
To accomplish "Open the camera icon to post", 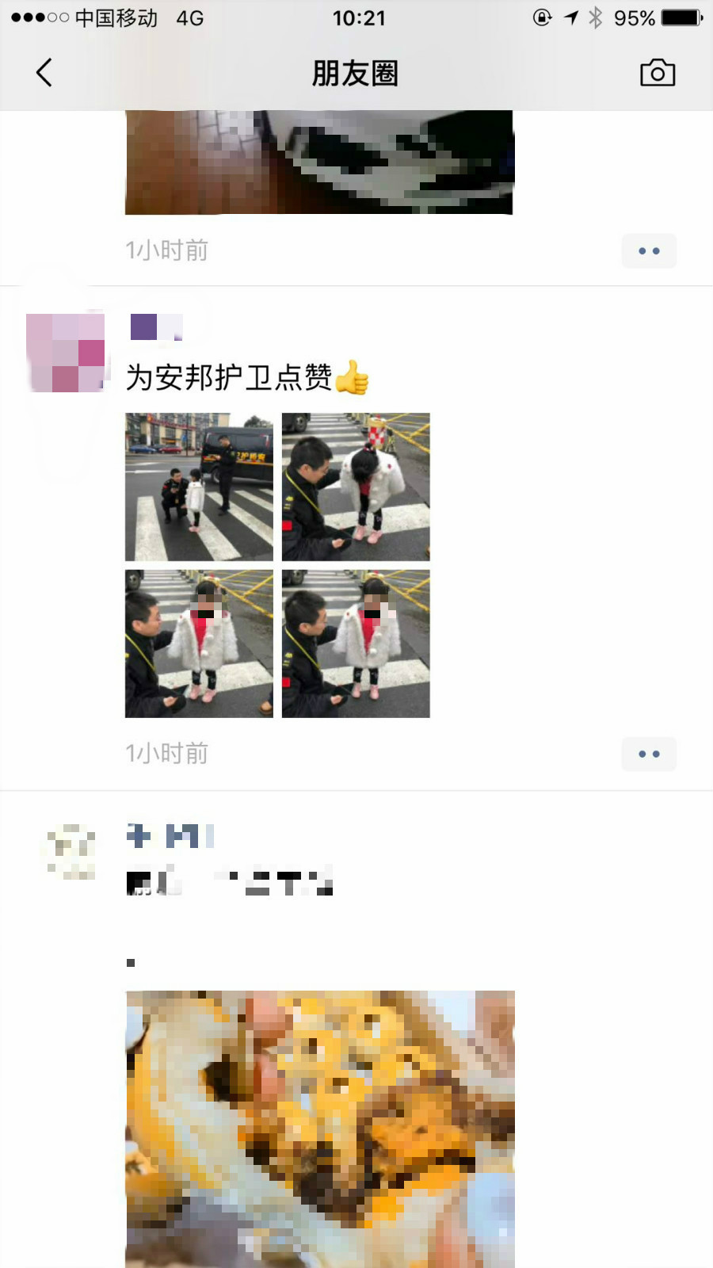I will point(658,72).
